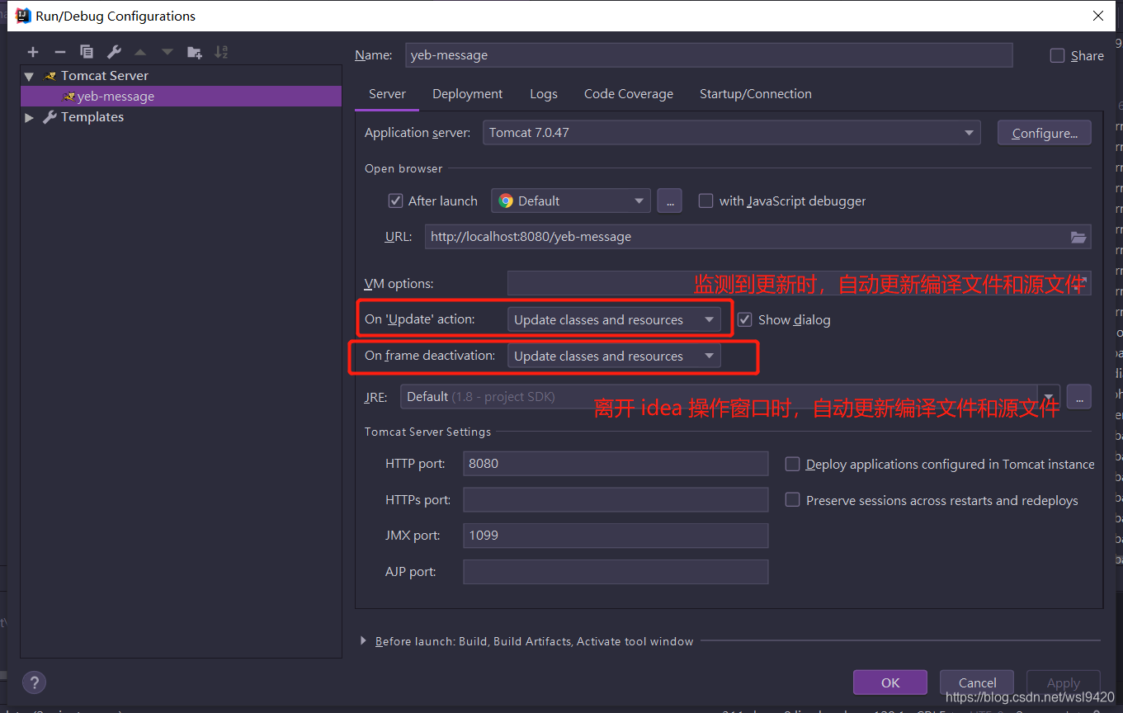
Task: Open browser selection ellipsis button
Action: point(670,201)
